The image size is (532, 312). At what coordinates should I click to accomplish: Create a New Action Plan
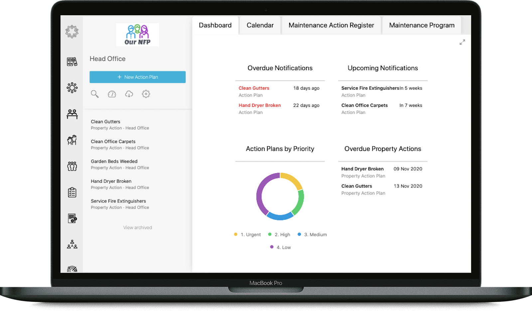(x=137, y=77)
